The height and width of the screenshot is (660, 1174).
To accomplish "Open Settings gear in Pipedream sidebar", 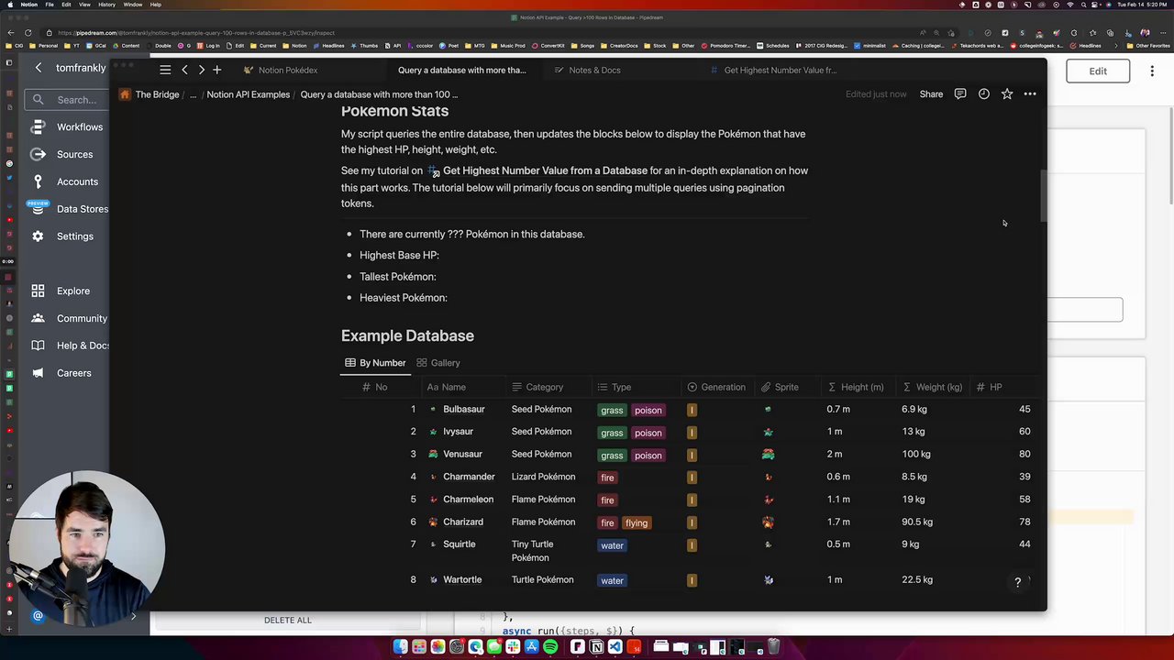I will point(38,236).
